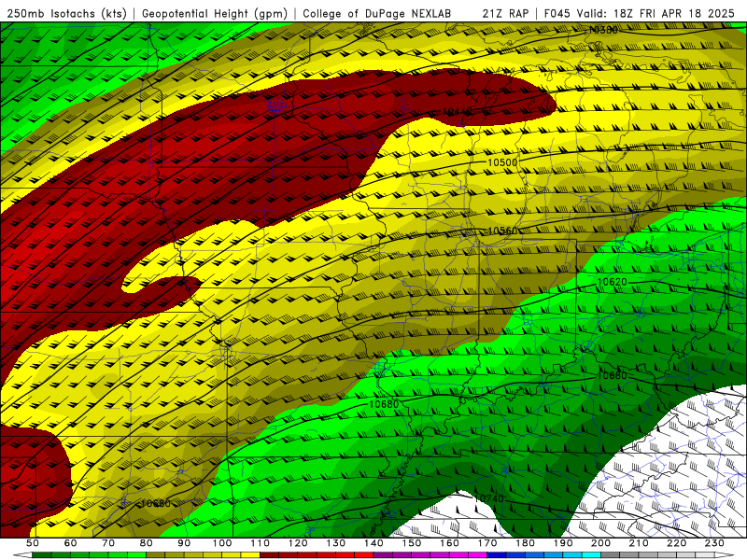
Task: Click the 100 value on the color scale
Action: pos(222,543)
